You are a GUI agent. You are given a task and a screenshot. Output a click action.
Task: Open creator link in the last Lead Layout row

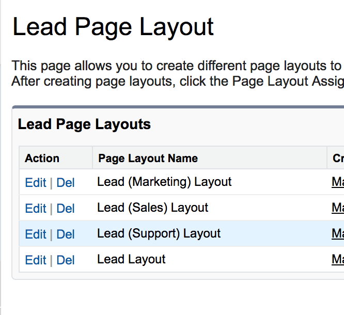338,260
